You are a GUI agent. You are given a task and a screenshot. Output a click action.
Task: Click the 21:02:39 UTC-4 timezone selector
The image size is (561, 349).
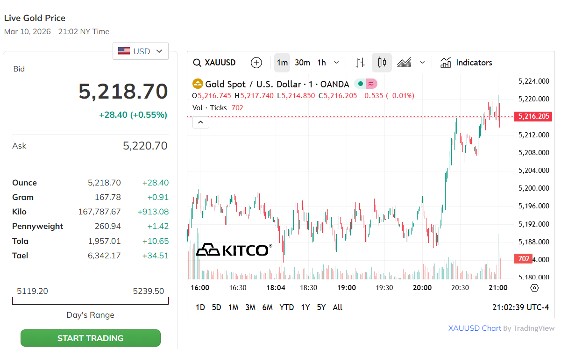(520, 307)
